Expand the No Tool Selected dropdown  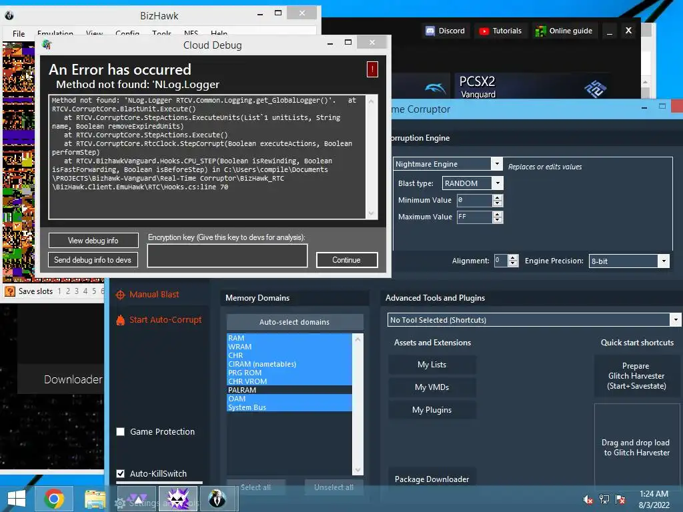tap(675, 319)
